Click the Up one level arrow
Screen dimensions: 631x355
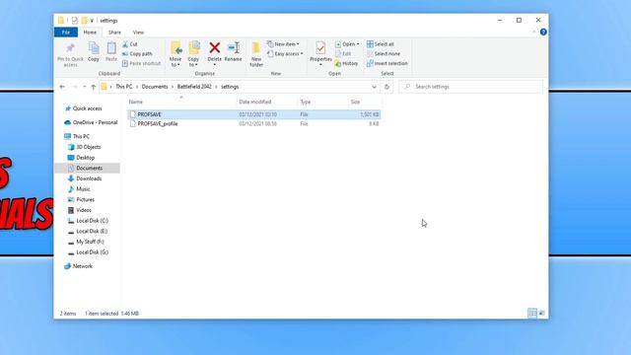(x=94, y=87)
